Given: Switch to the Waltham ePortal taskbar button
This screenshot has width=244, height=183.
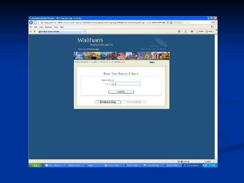Looking at the screenshot, I should coord(192,165).
